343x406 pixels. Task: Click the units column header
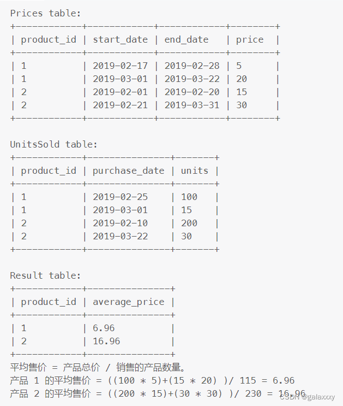[x=195, y=170]
